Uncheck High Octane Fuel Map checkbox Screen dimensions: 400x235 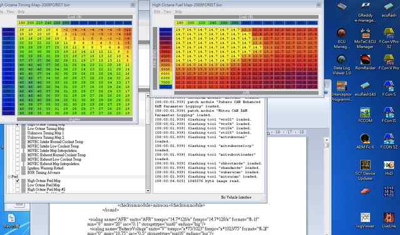[18, 181]
